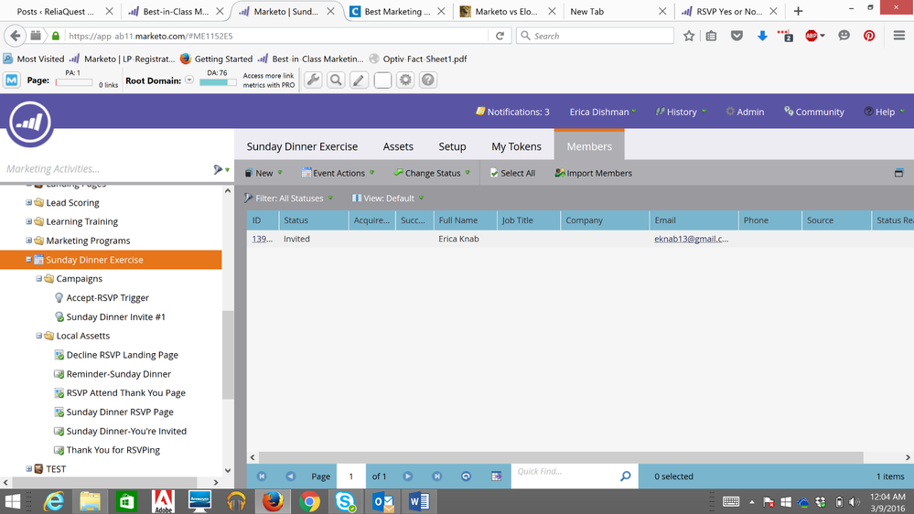Click Pinterest toolbar icon
This screenshot has width=914, height=514.
coord(869,37)
